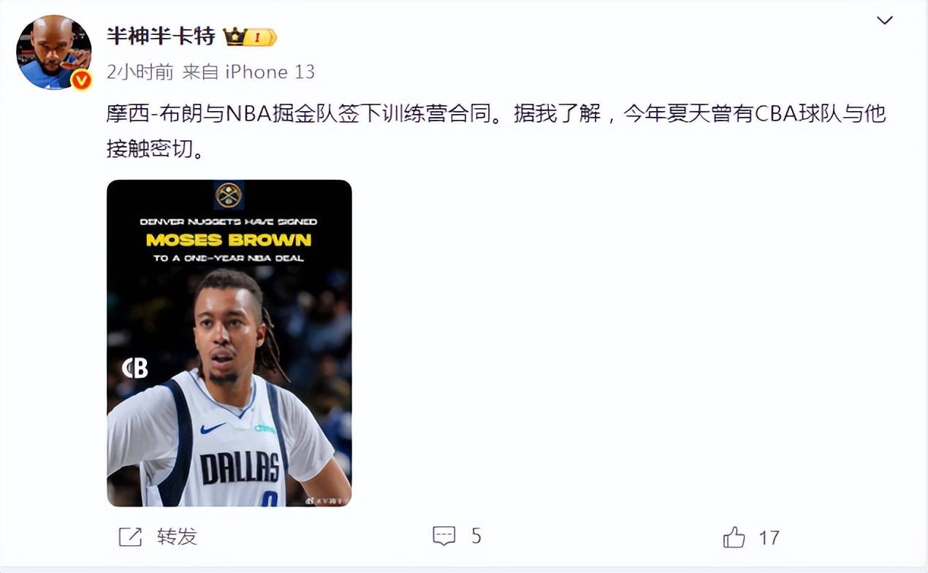The width and height of the screenshot is (928, 573).
Task: Click the CB logo on the picture
Action: click(135, 368)
